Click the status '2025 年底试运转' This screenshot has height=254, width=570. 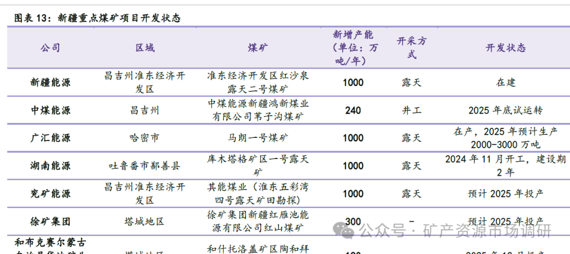pyautogui.click(x=506, y=110)
